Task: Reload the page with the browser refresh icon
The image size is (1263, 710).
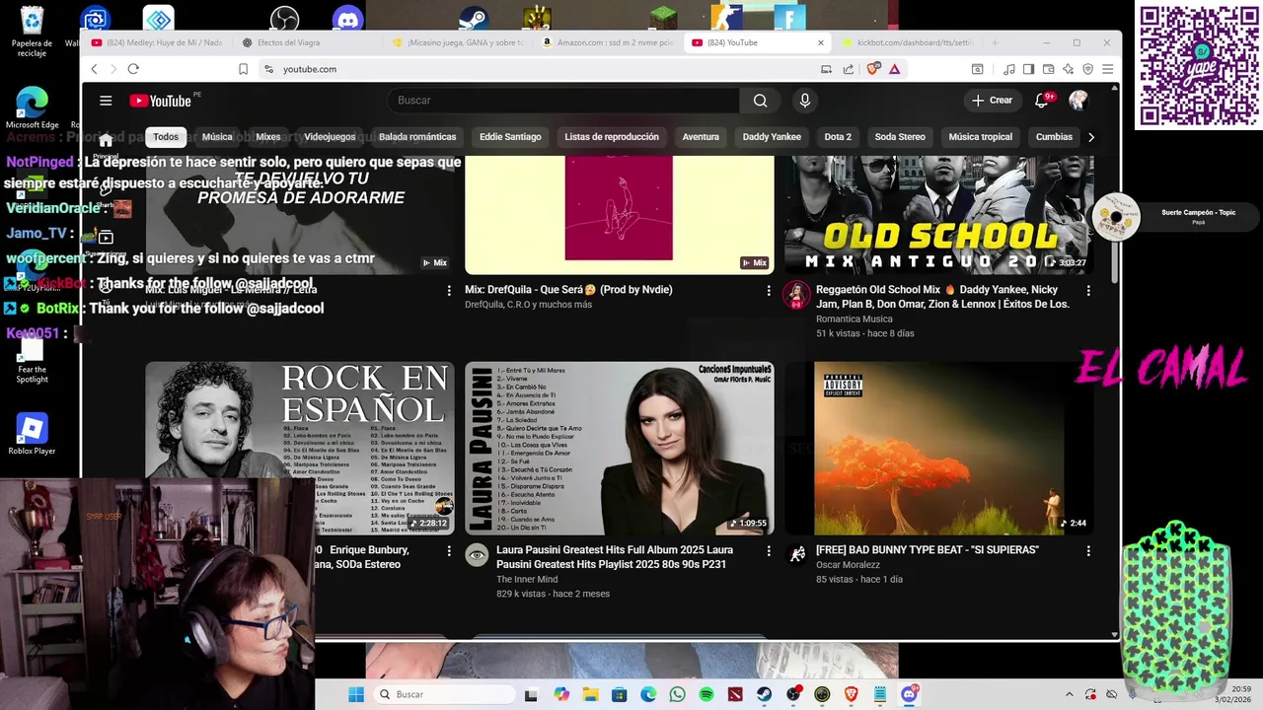Action: point(133,69)
